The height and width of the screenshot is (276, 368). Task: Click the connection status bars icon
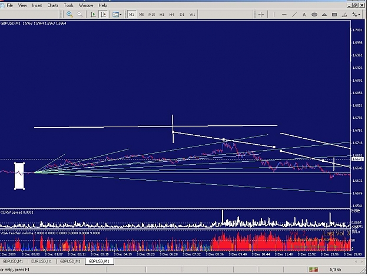tap(313, 270)
